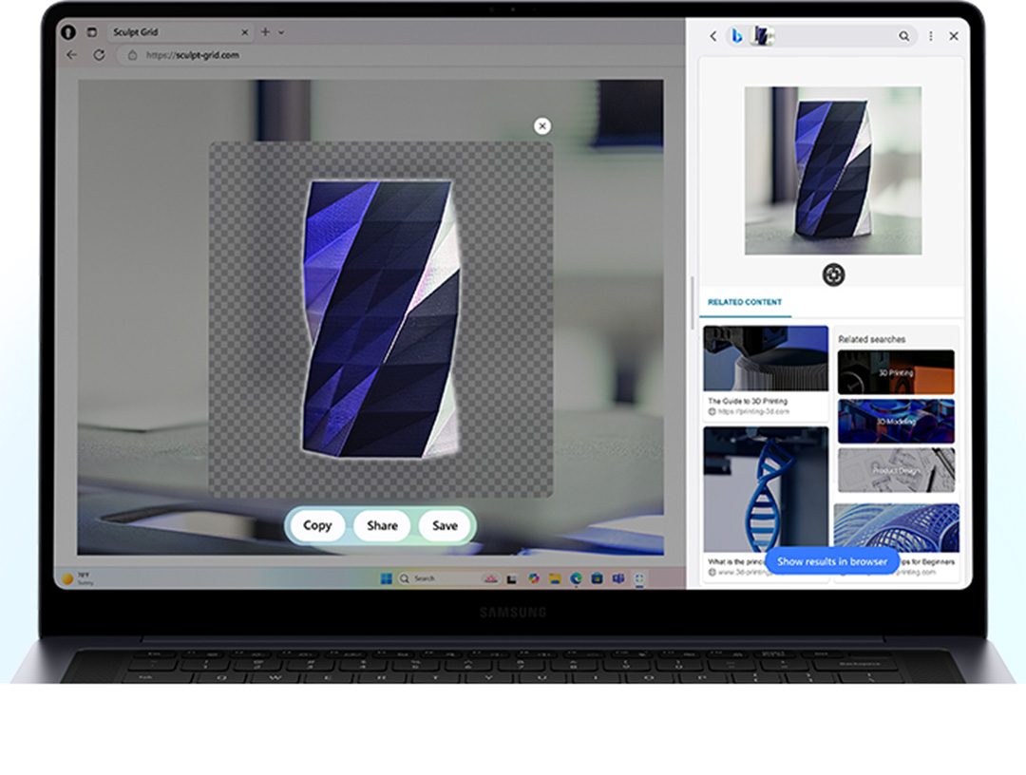Open the blue DNA helix result image
Viewport: 1026px width, 775px height.
766,489
